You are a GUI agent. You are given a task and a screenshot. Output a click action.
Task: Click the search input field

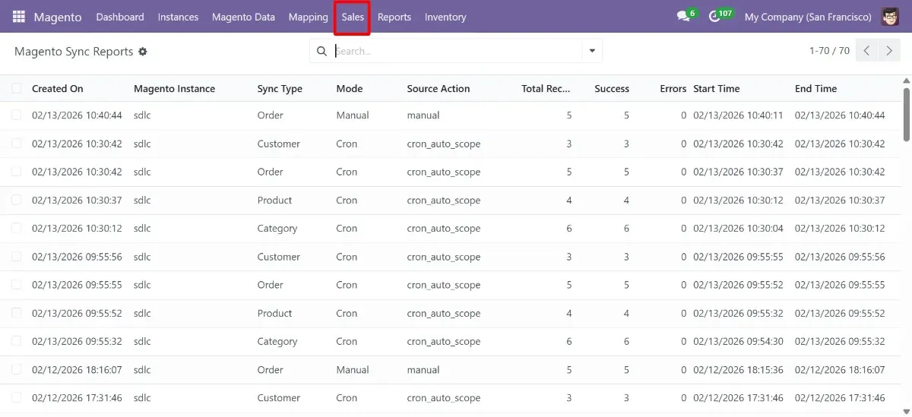click(456, 51)
